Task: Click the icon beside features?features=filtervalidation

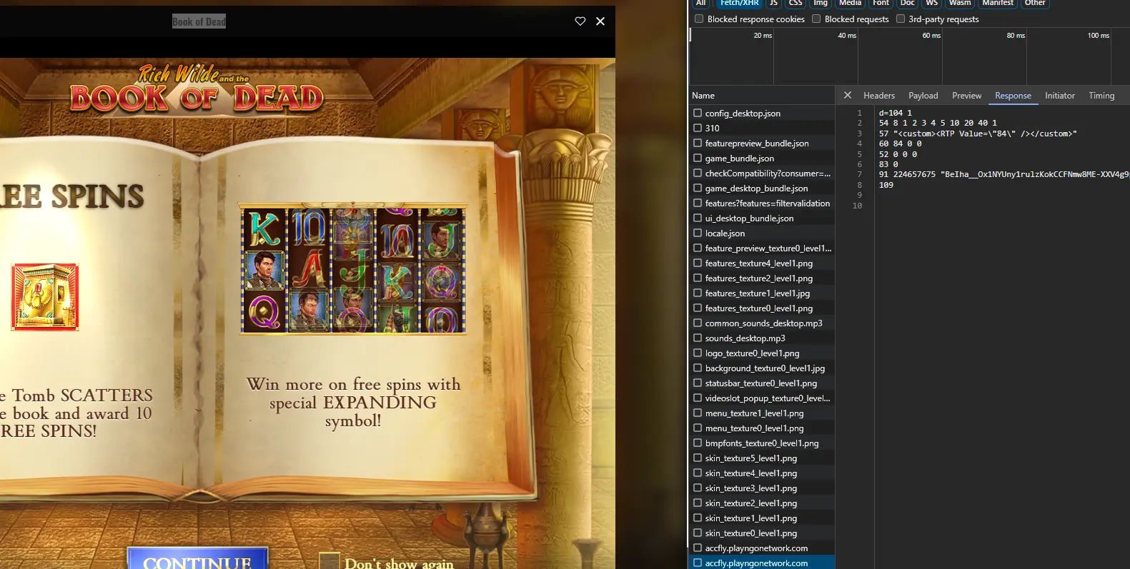Action: 698,203
